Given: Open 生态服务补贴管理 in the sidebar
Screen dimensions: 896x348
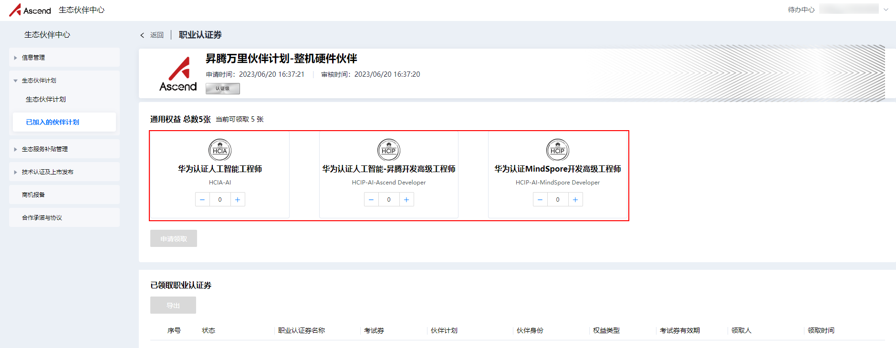Looking at the screenshot, I should pyautogui.click(x=64, y=149).
